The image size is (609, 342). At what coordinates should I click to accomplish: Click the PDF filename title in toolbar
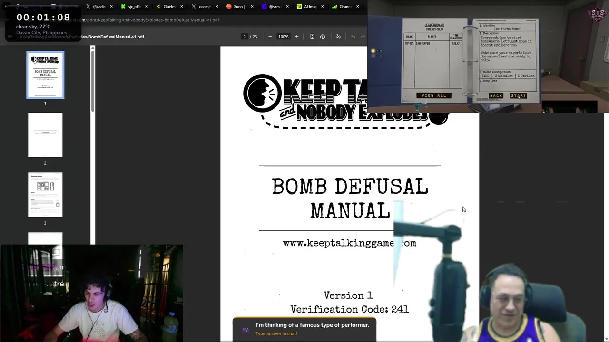coord(82,37)
